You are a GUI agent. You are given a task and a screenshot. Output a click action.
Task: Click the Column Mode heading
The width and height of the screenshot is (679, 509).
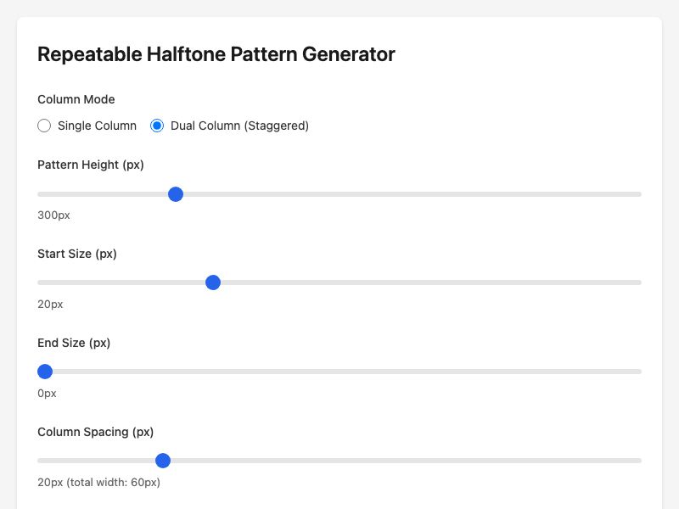click(76, 99)
